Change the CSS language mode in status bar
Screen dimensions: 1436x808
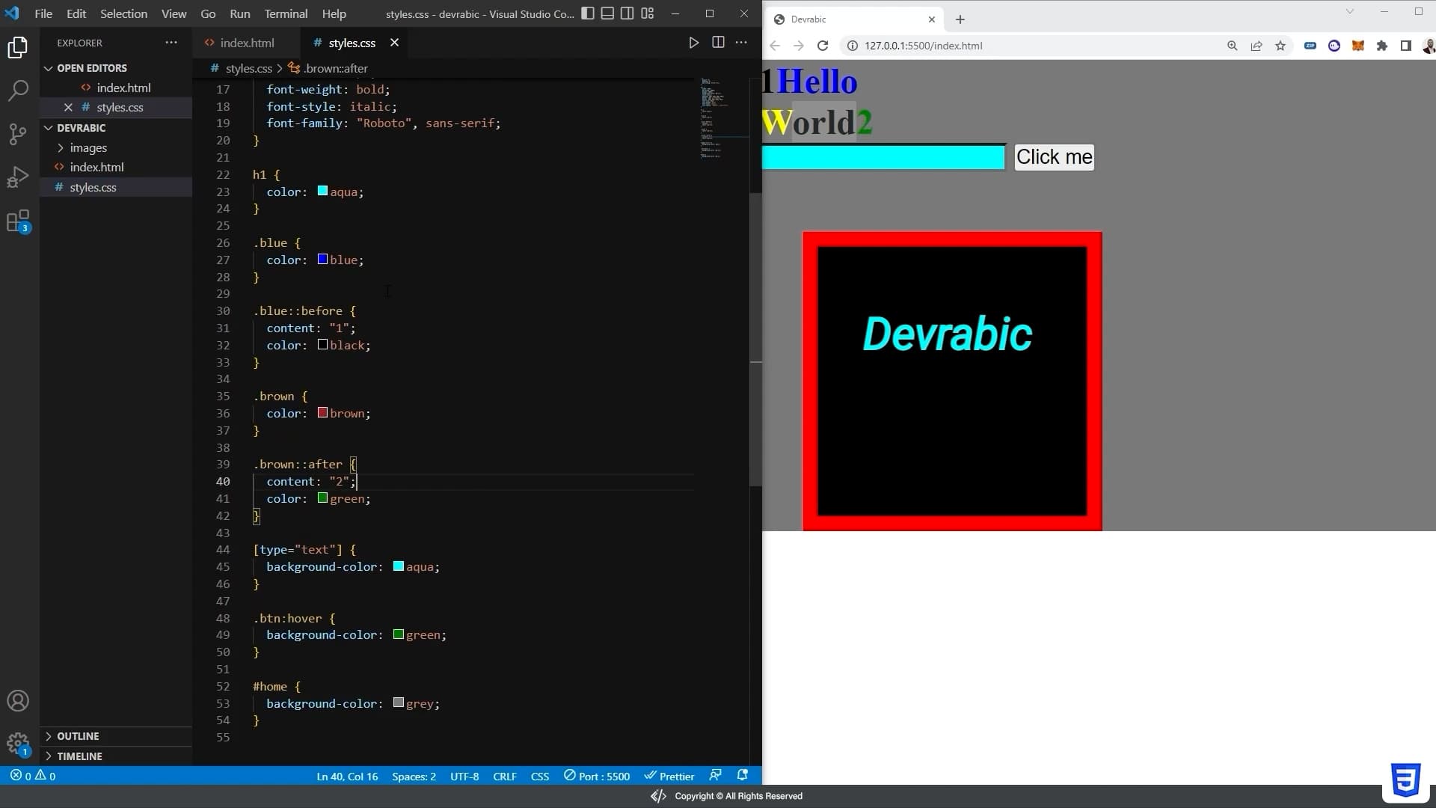pyautogui.click(x=540, y=776)
